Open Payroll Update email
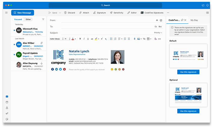This screenshot has height=128, width=213. pos(28,56)
